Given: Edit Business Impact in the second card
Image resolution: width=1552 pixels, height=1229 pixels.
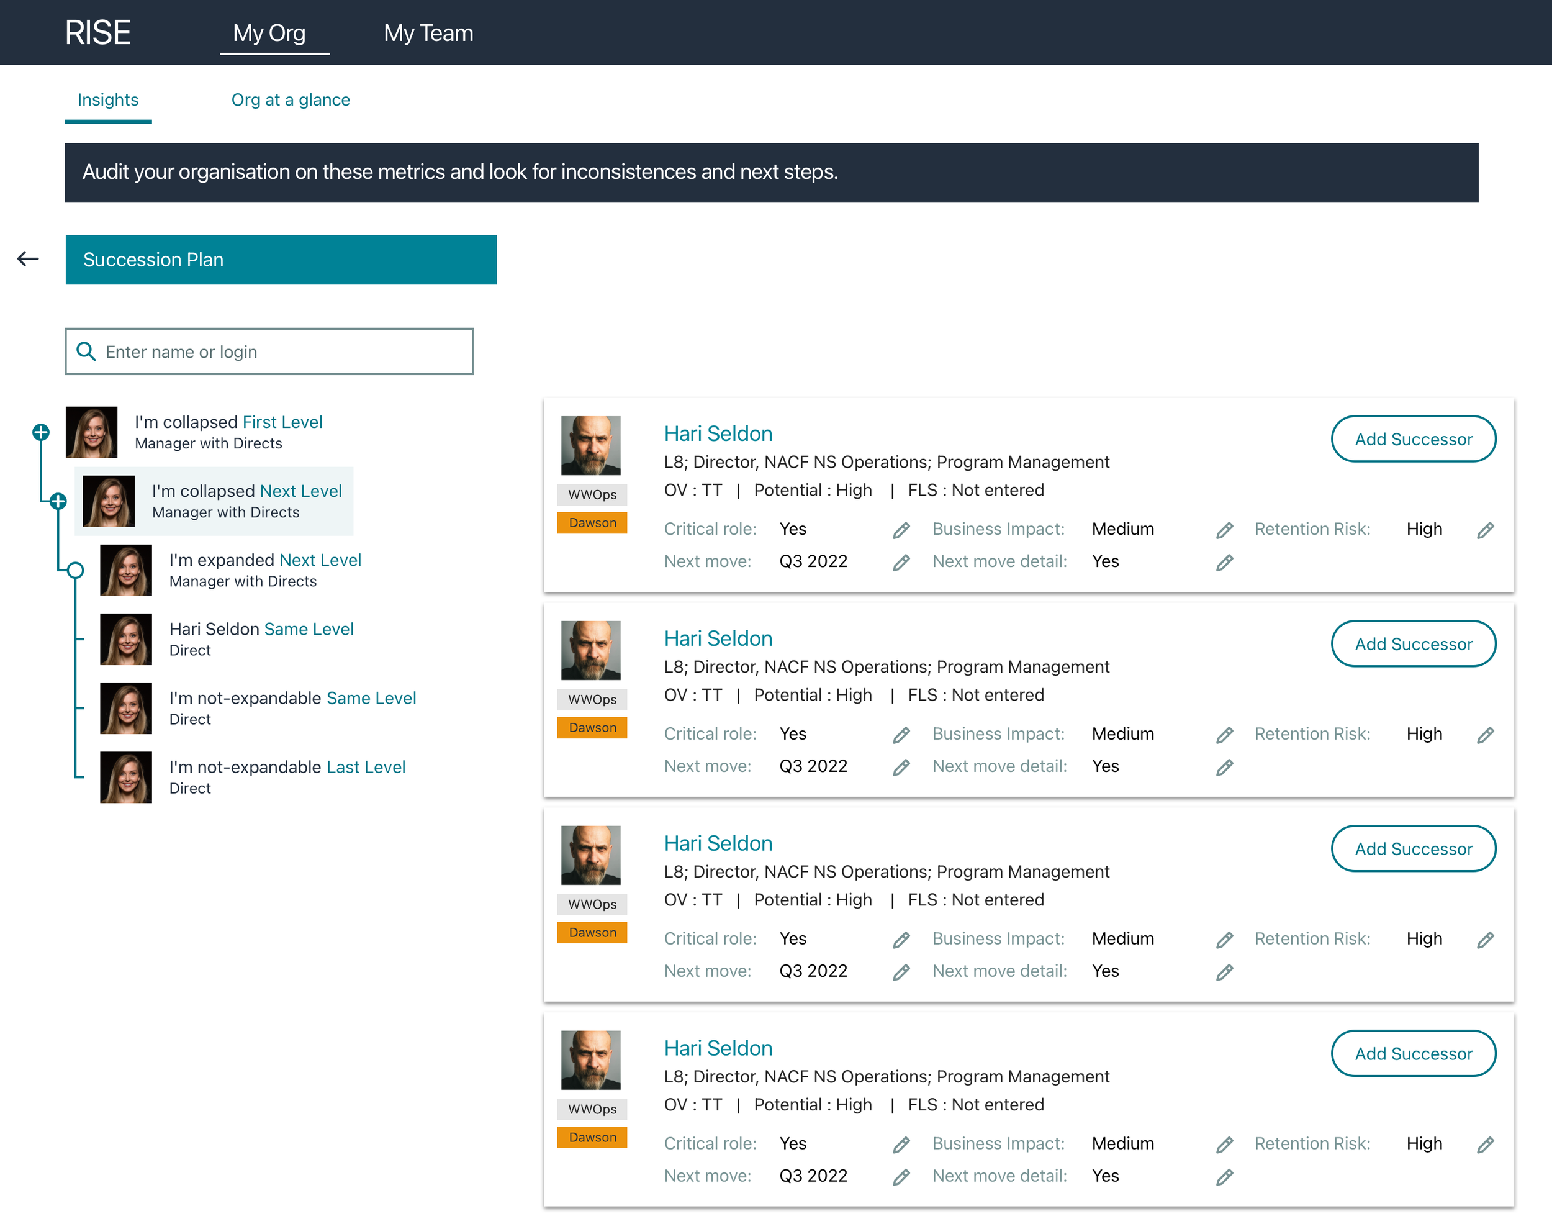Looking at the screenshot, I should point(1224,735).
